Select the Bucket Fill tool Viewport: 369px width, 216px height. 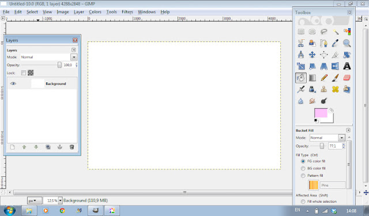coord(301,78)
